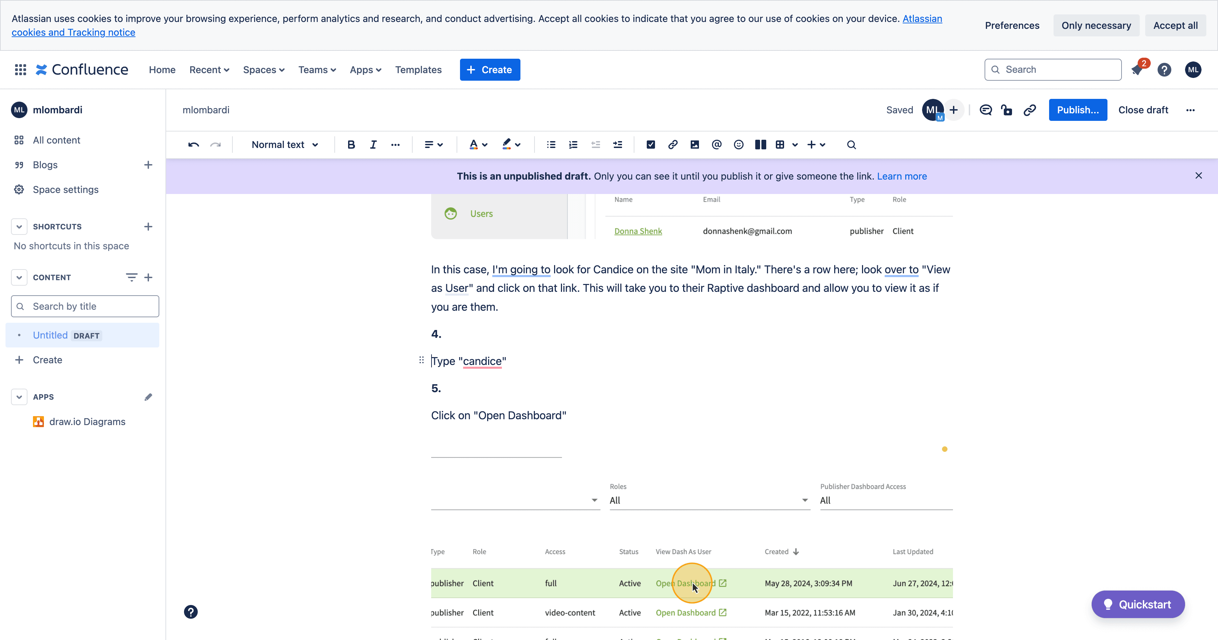The width and height of the screenshot is (1218, 640).
Task: Click the Search by title field
Action: coord(85,307)
